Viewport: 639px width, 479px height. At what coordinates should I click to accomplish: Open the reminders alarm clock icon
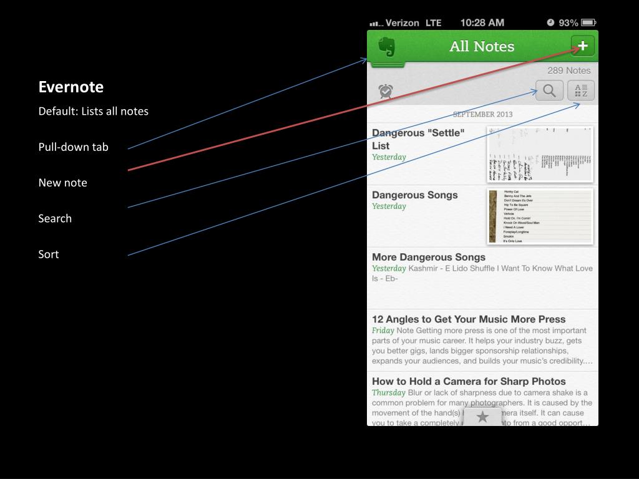386,91
